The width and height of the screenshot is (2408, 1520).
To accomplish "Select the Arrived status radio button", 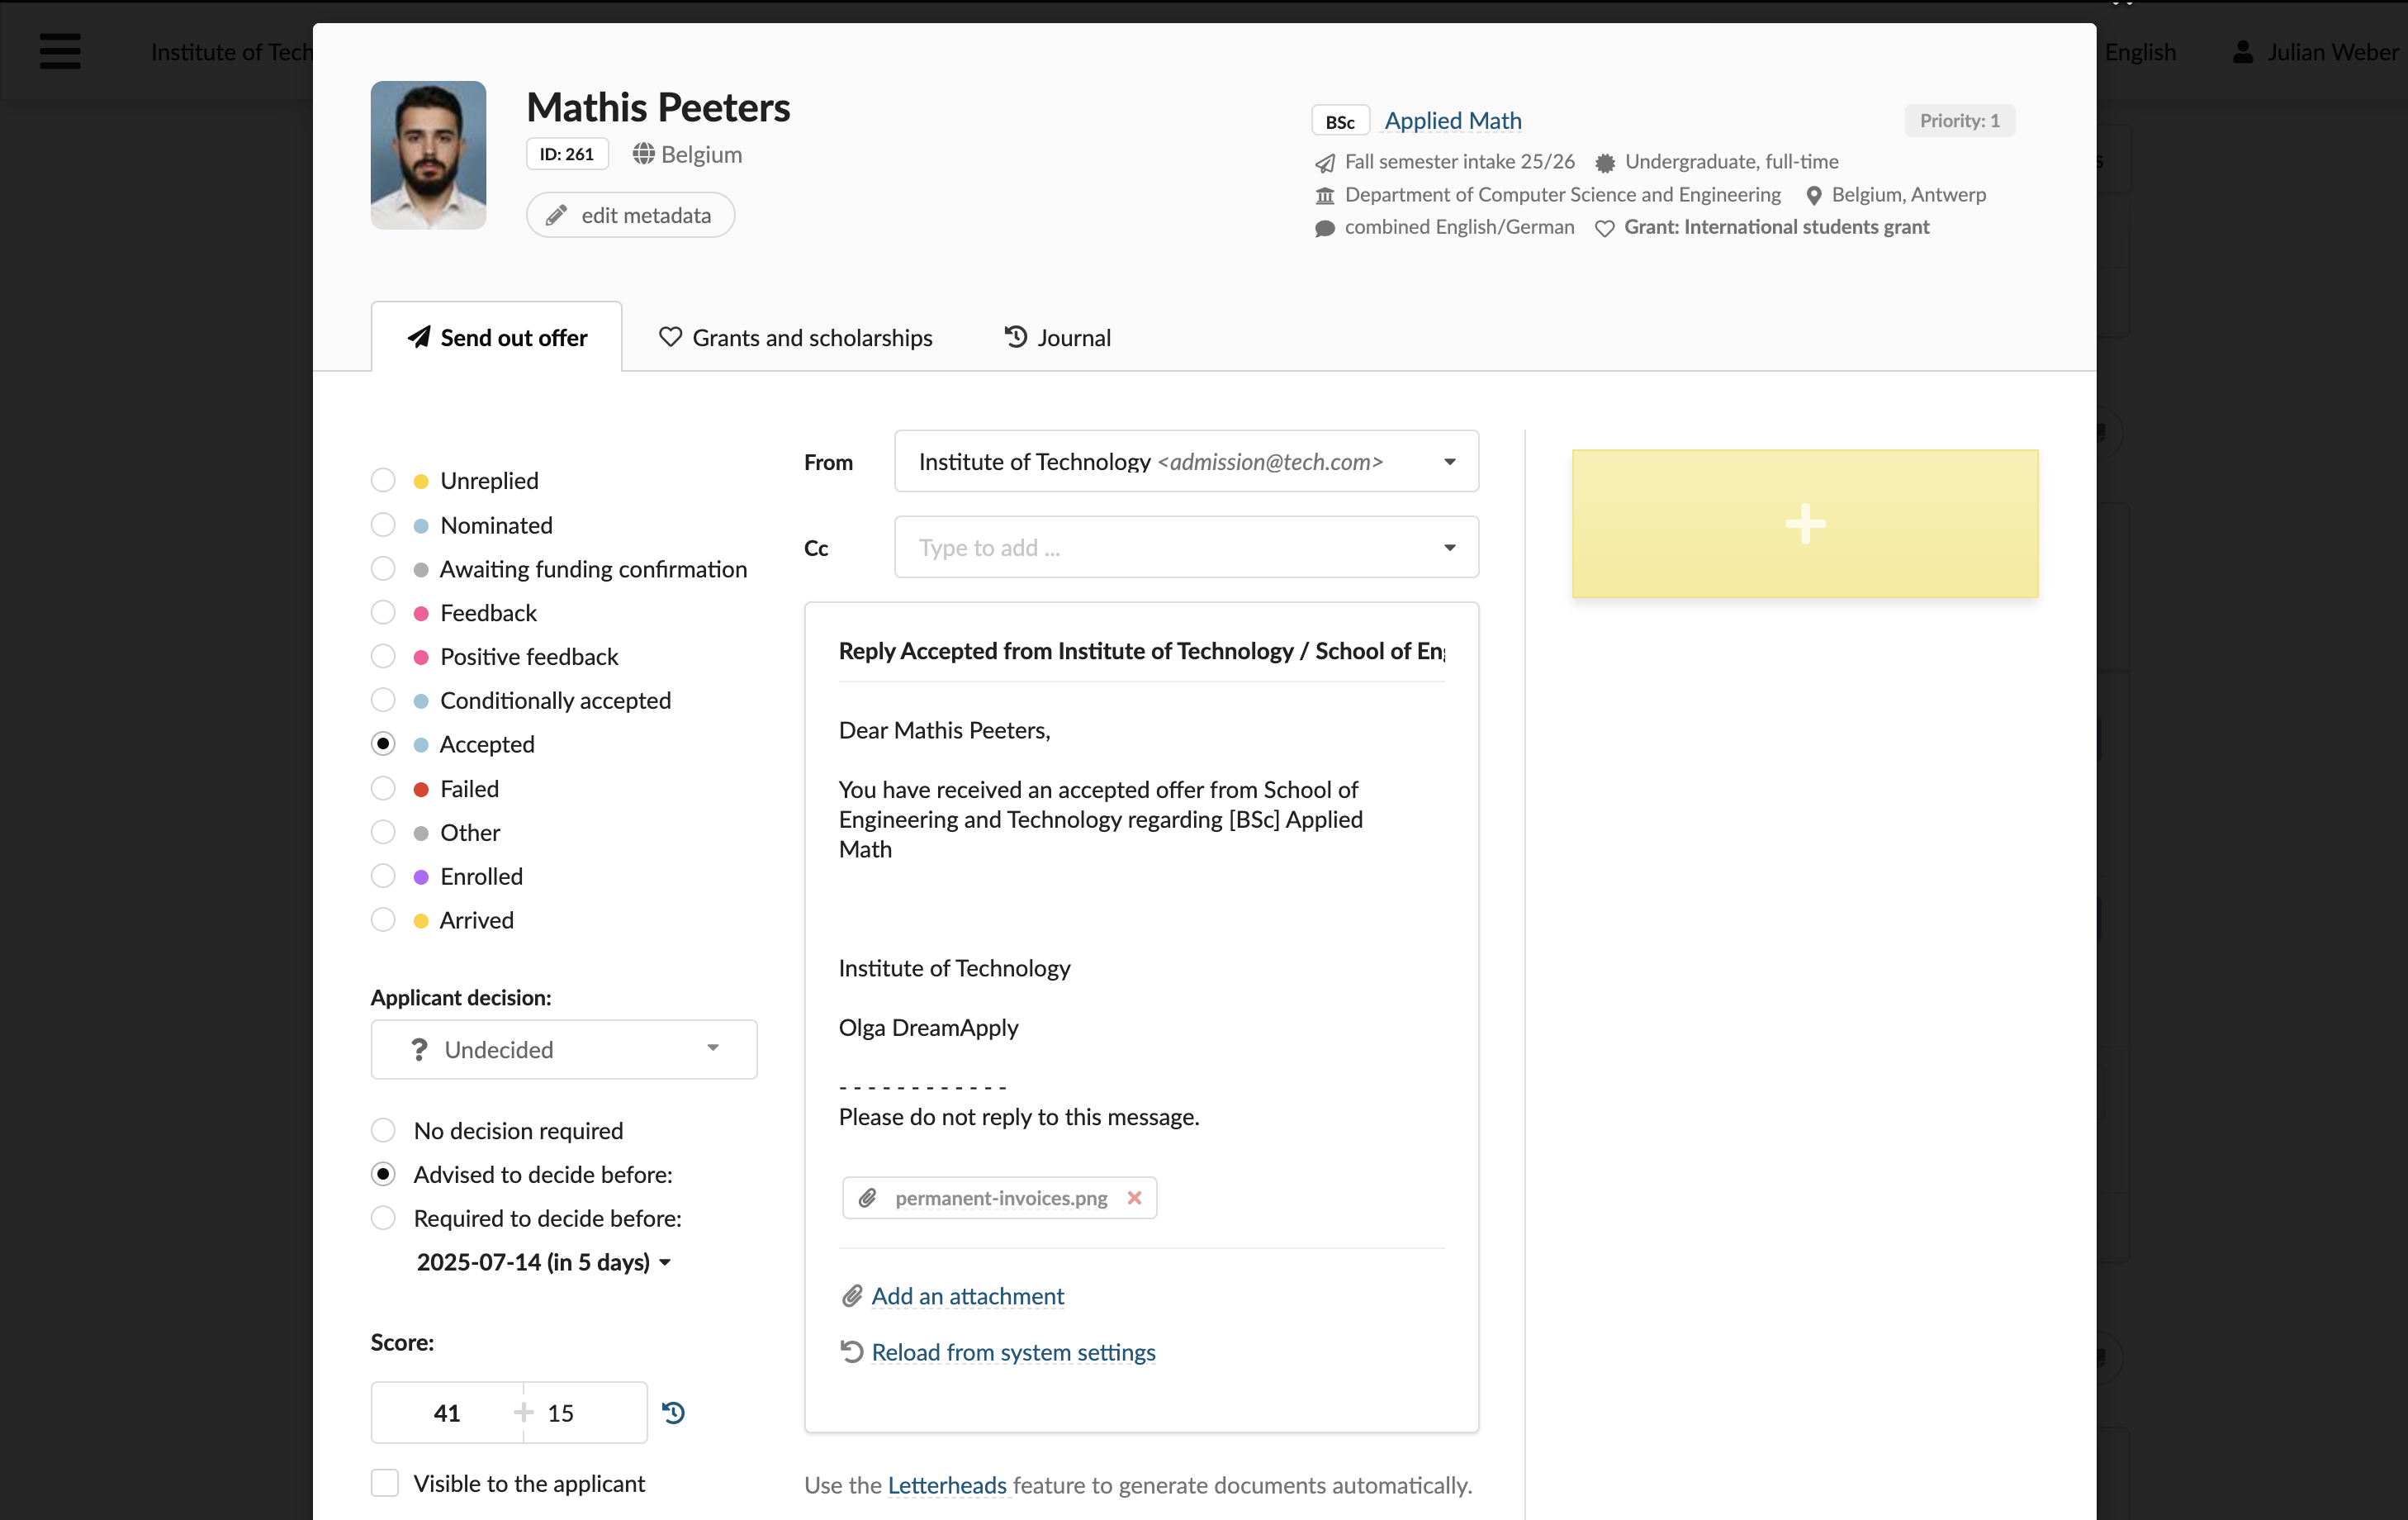I will tap(383, 919).
